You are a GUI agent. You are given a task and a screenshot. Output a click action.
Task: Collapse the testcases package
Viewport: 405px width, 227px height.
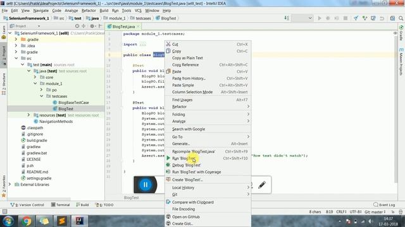point(41,96)
